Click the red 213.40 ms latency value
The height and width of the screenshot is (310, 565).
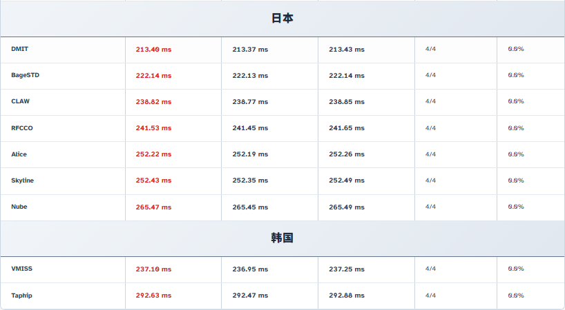[153, 49]
